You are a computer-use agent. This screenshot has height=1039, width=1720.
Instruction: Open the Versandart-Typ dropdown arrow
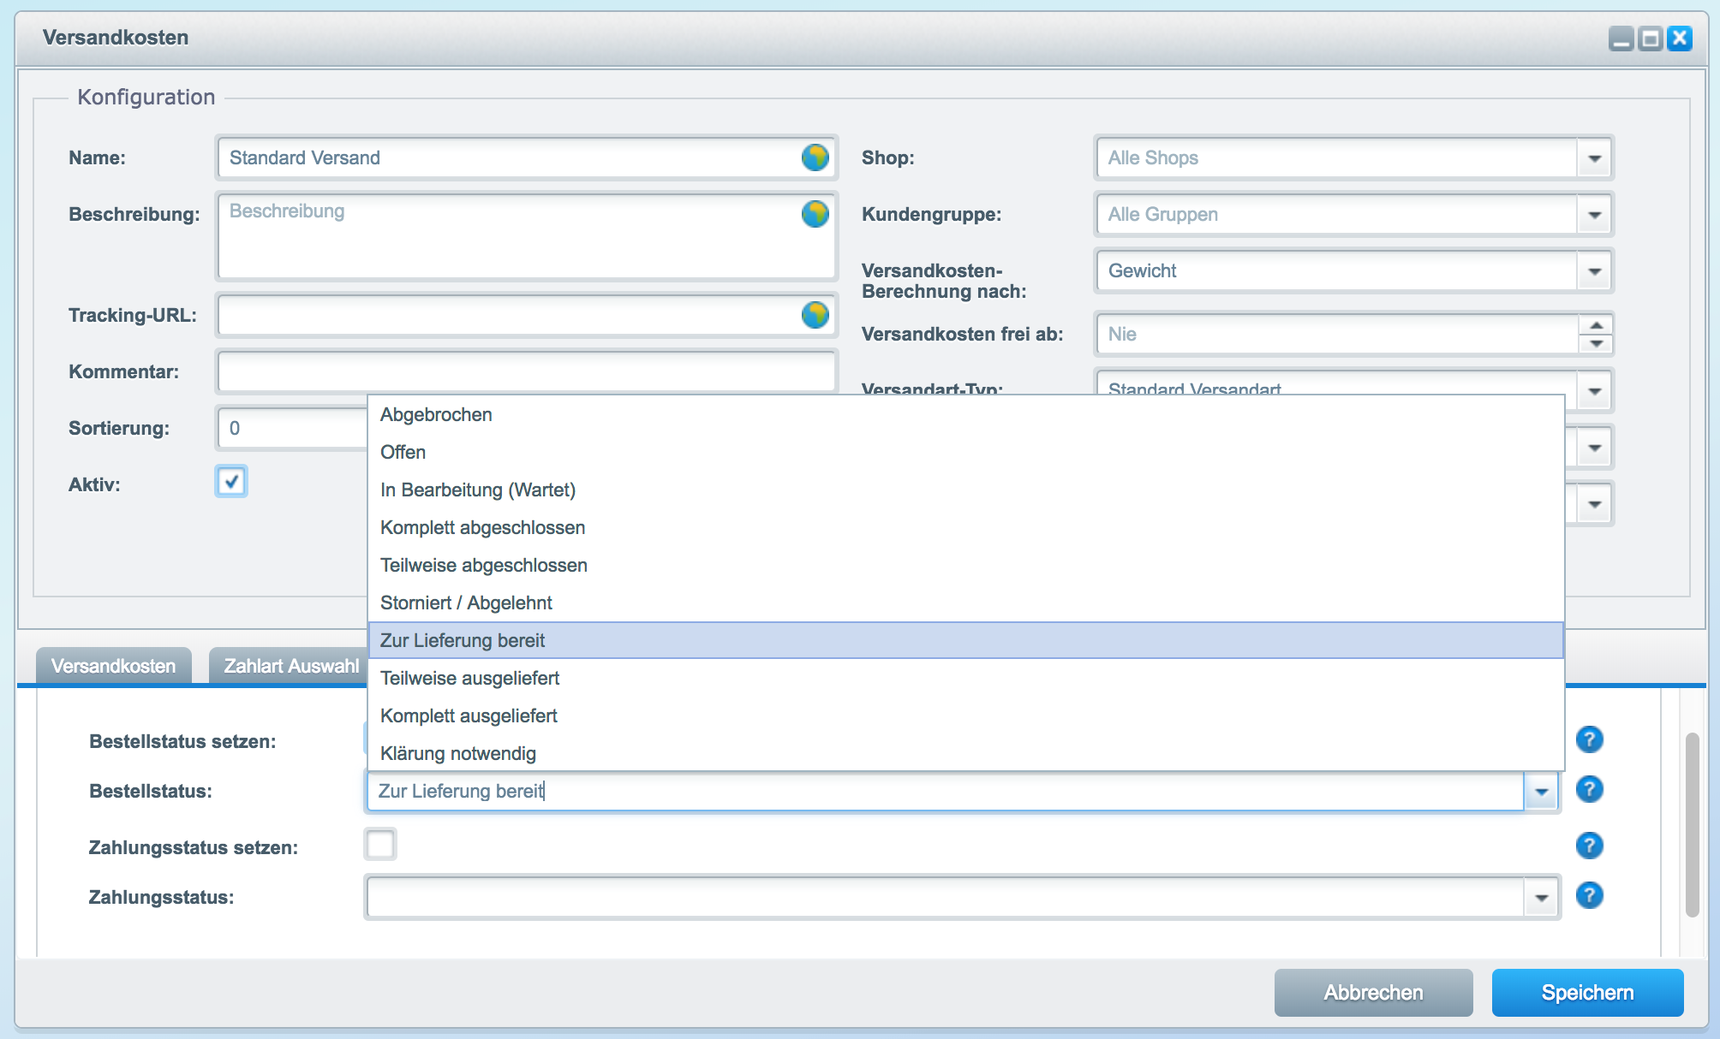click(x=1594, y=390)
